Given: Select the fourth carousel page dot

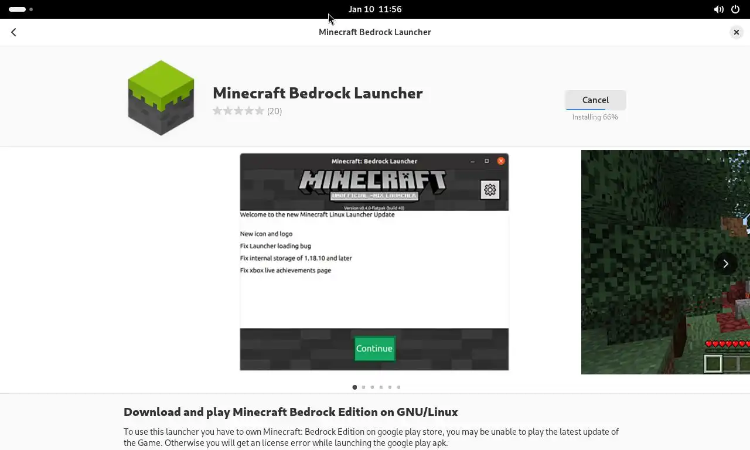Looking at the screenshot, I should (x=381, y=387).
